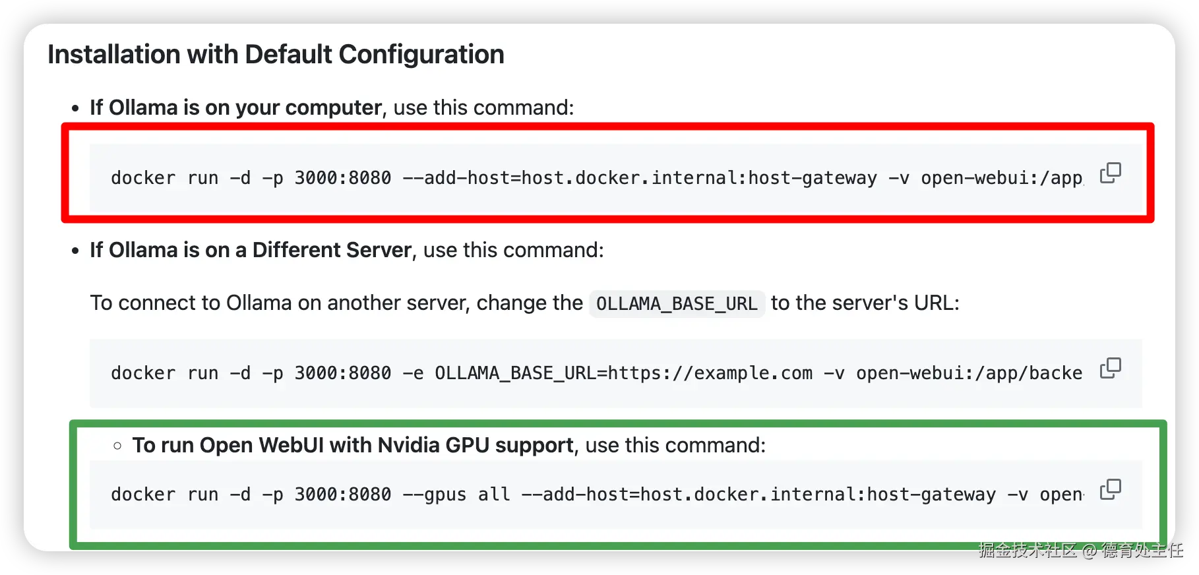
Task: Click the '掘金技术社区' watermark text
Action: (x=1027, y=550)
